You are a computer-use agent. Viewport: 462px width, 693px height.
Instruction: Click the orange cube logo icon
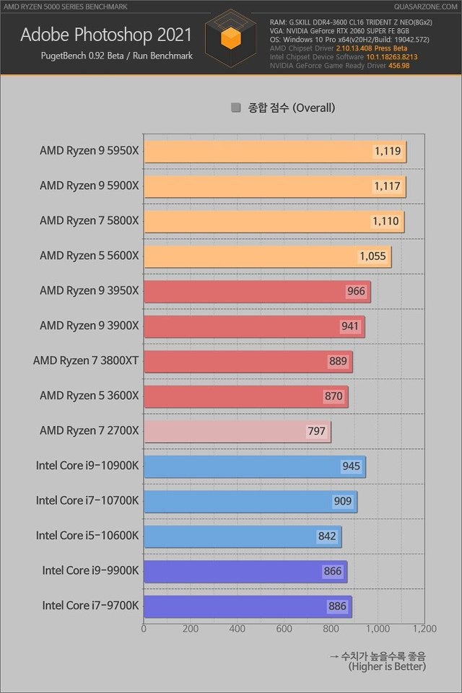click(230, 38)
